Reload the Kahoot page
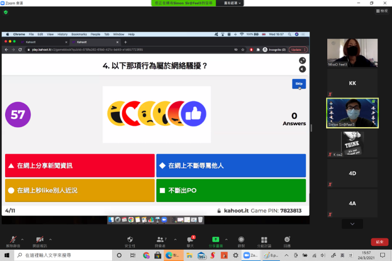The image size is (392, 261). click(20, 50)
